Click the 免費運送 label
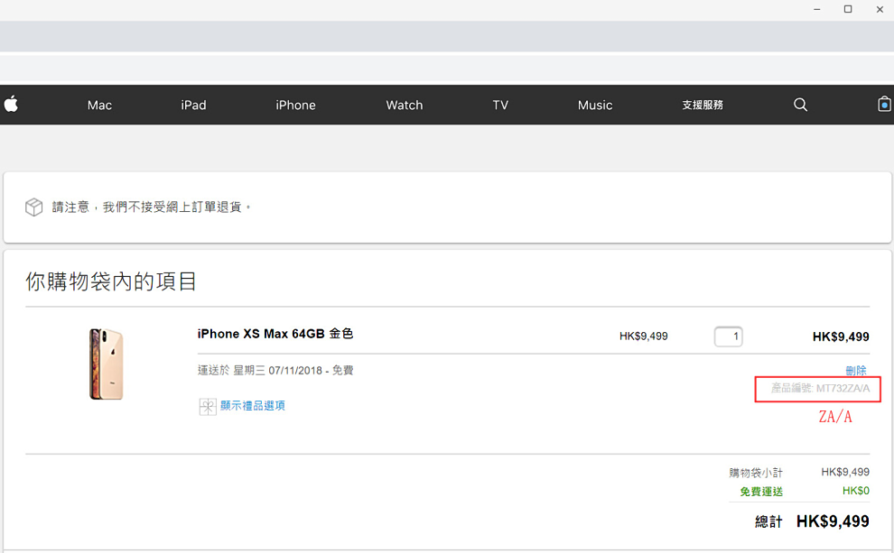The image size is (894, 553). tap(761, 492)
